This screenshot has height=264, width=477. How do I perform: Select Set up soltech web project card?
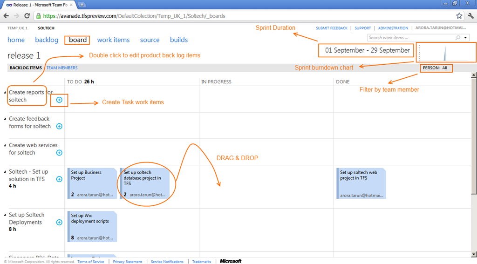click(361, 183)
